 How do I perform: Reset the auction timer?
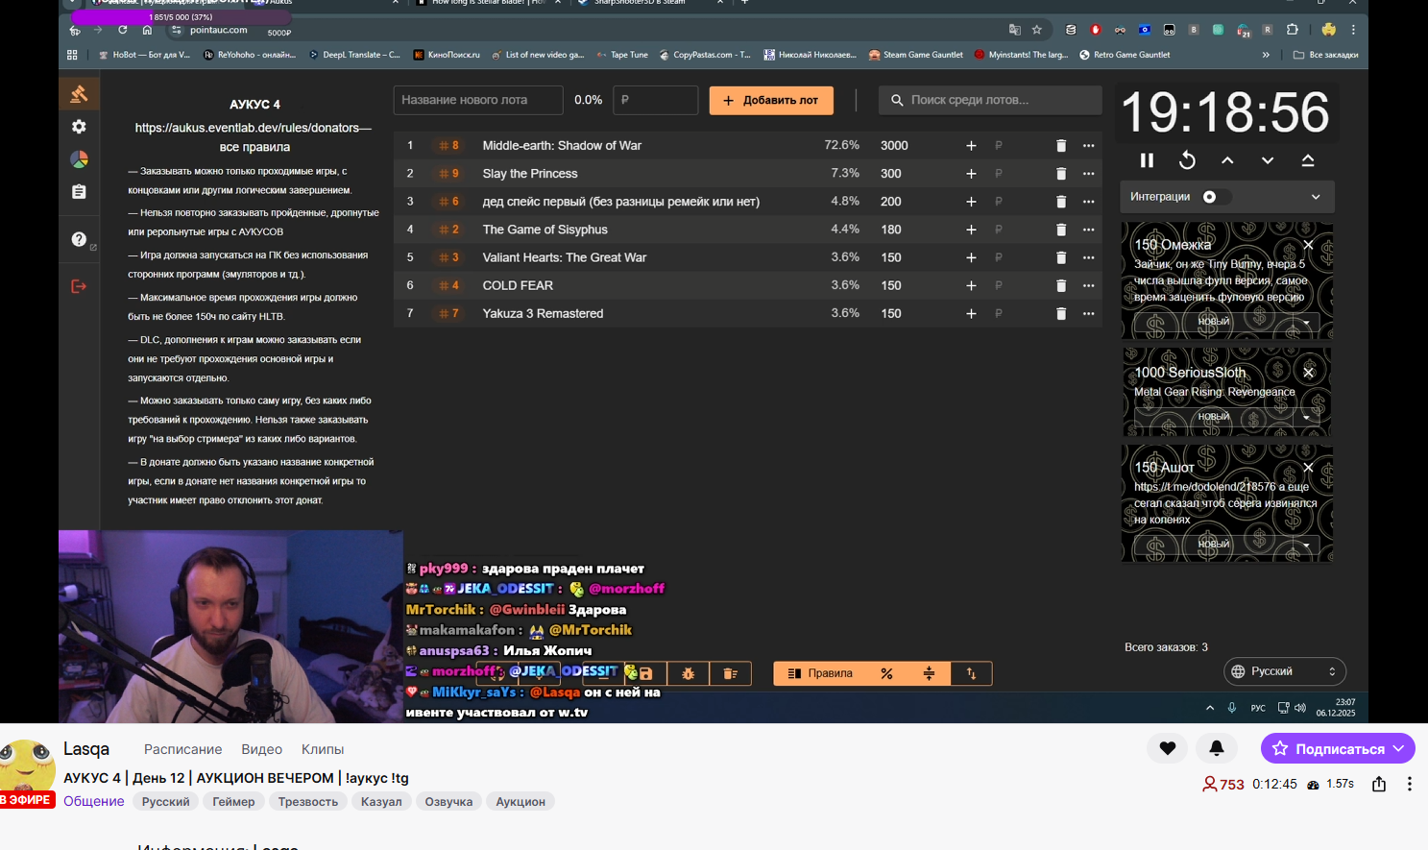[x=1187, y=160]
